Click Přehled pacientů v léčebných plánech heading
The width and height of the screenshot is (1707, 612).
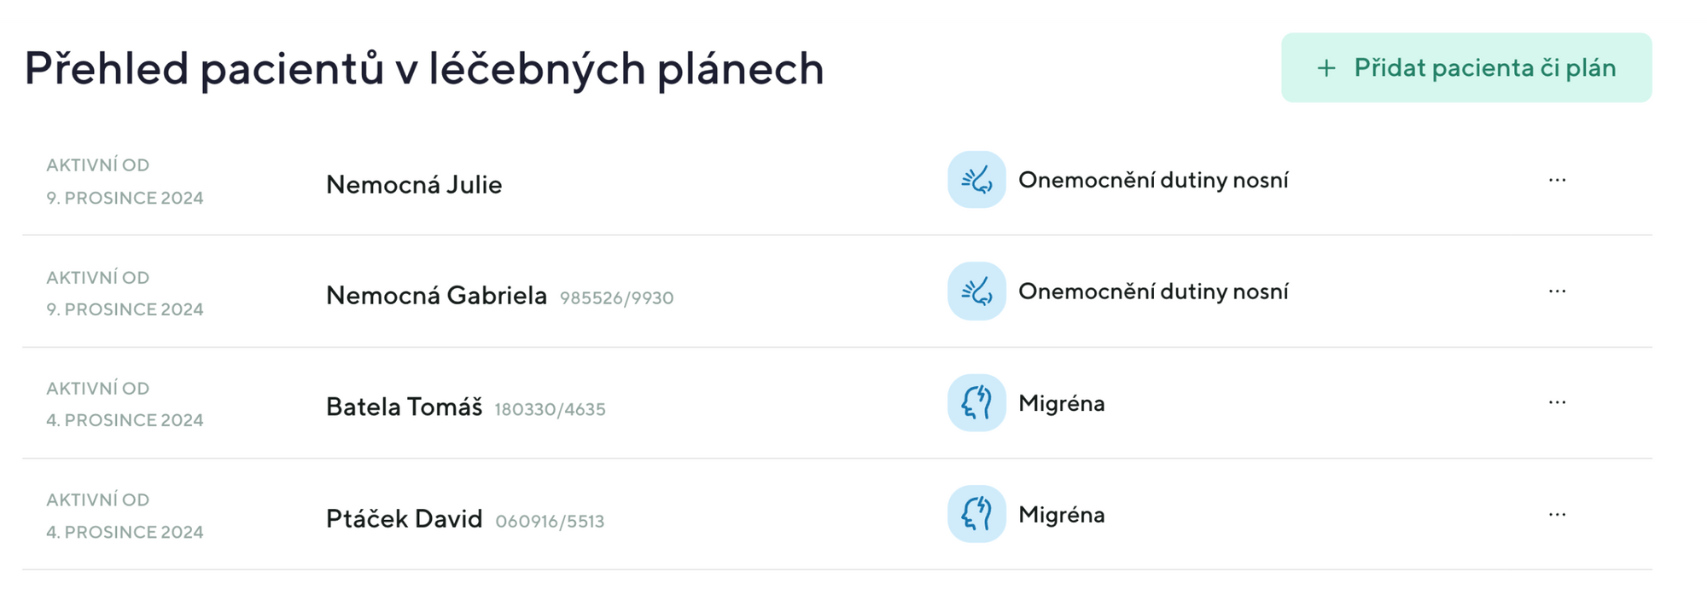(424, 68)
